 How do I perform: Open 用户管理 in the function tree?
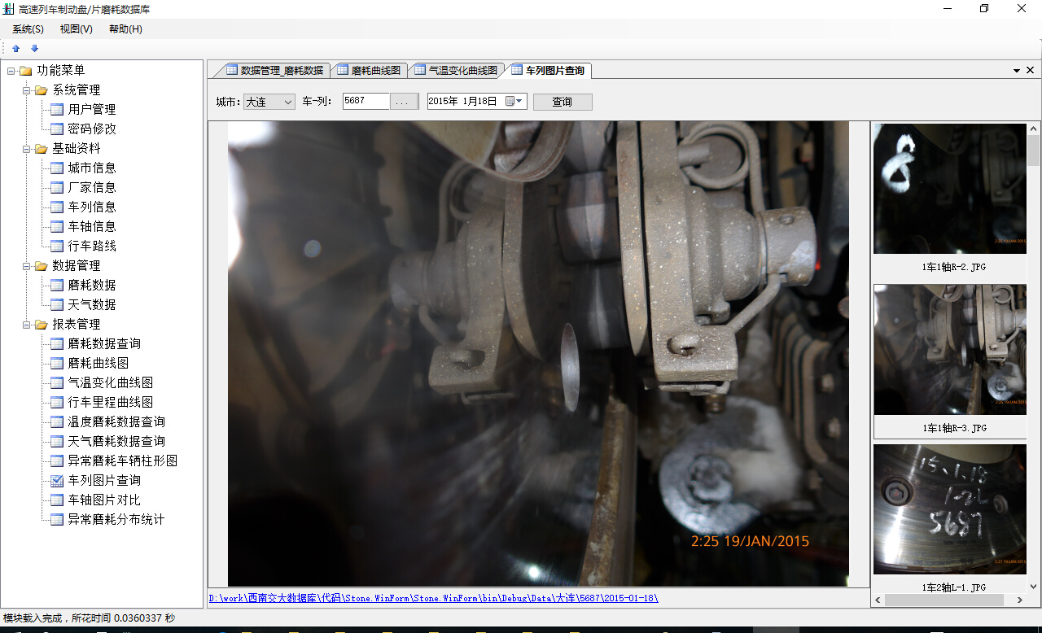(x=91, y=109)
